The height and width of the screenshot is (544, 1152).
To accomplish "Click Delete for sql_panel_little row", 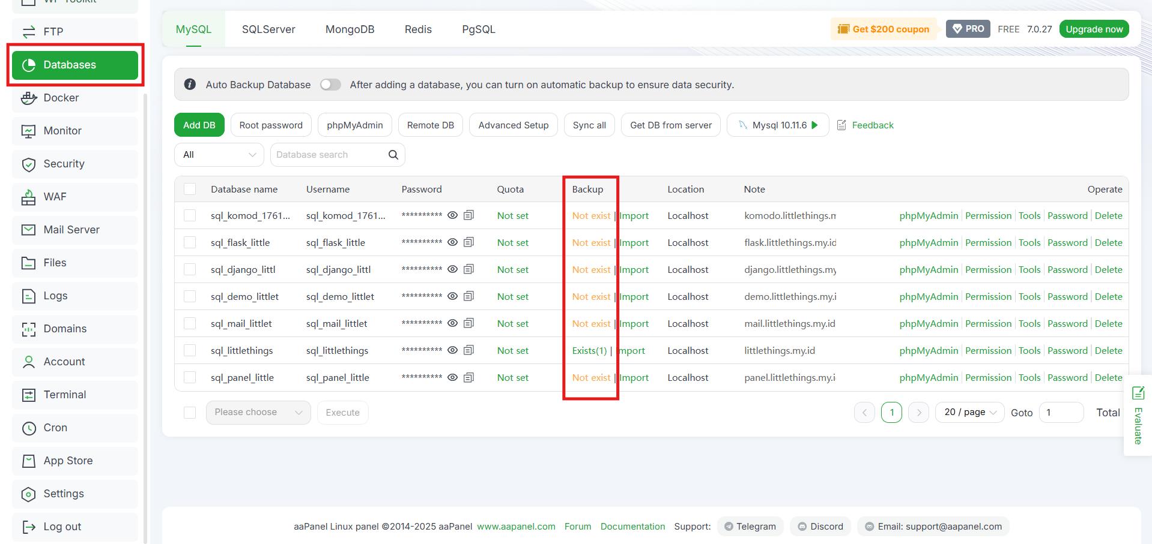I will pos(1108,377).
